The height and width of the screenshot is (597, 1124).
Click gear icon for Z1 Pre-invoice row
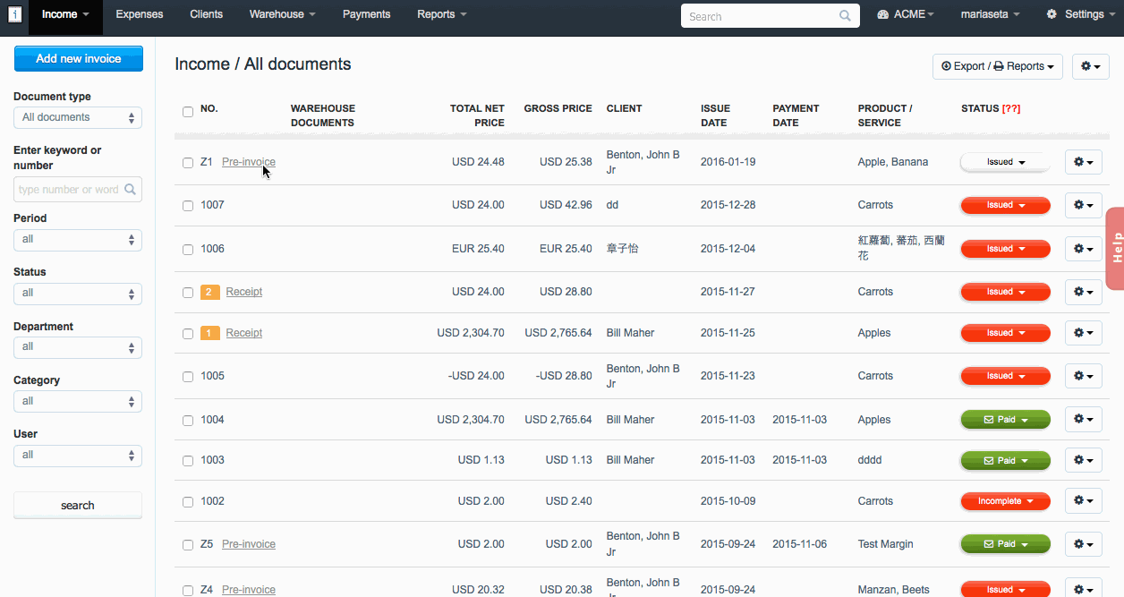click(1083, 162)
